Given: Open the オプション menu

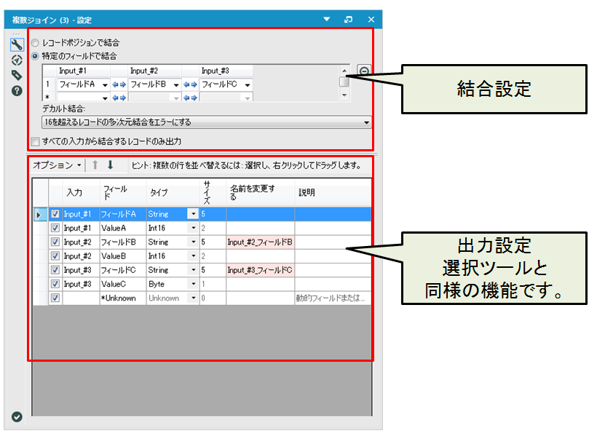Looking at the screenshot, I should click(x=57, y=165).
